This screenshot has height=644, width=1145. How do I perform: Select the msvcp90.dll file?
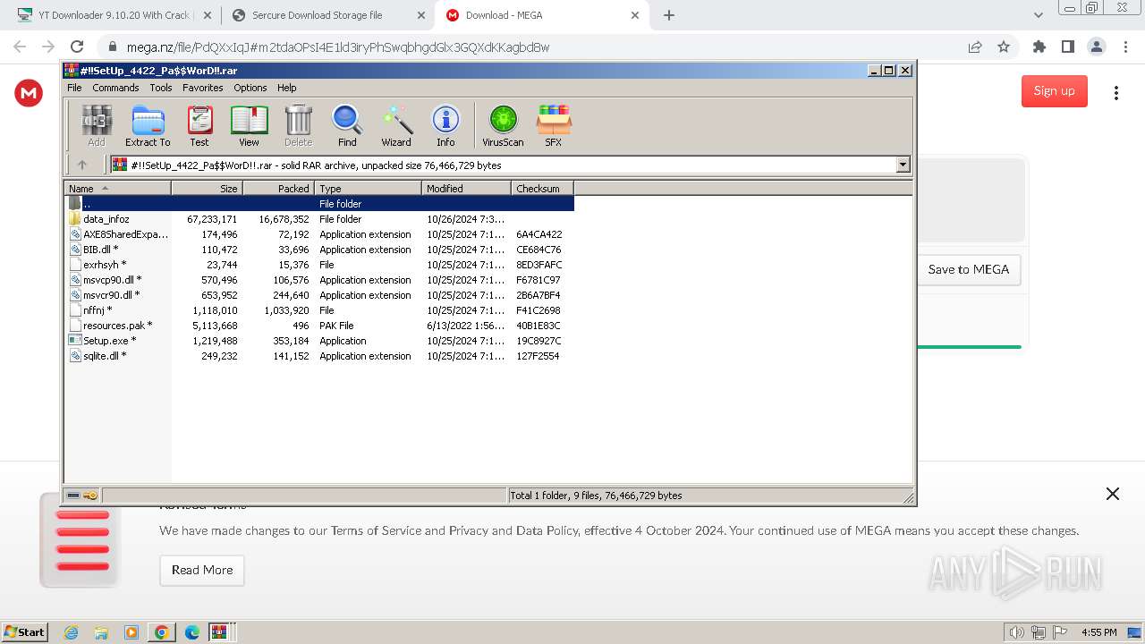tap(319, 280)
